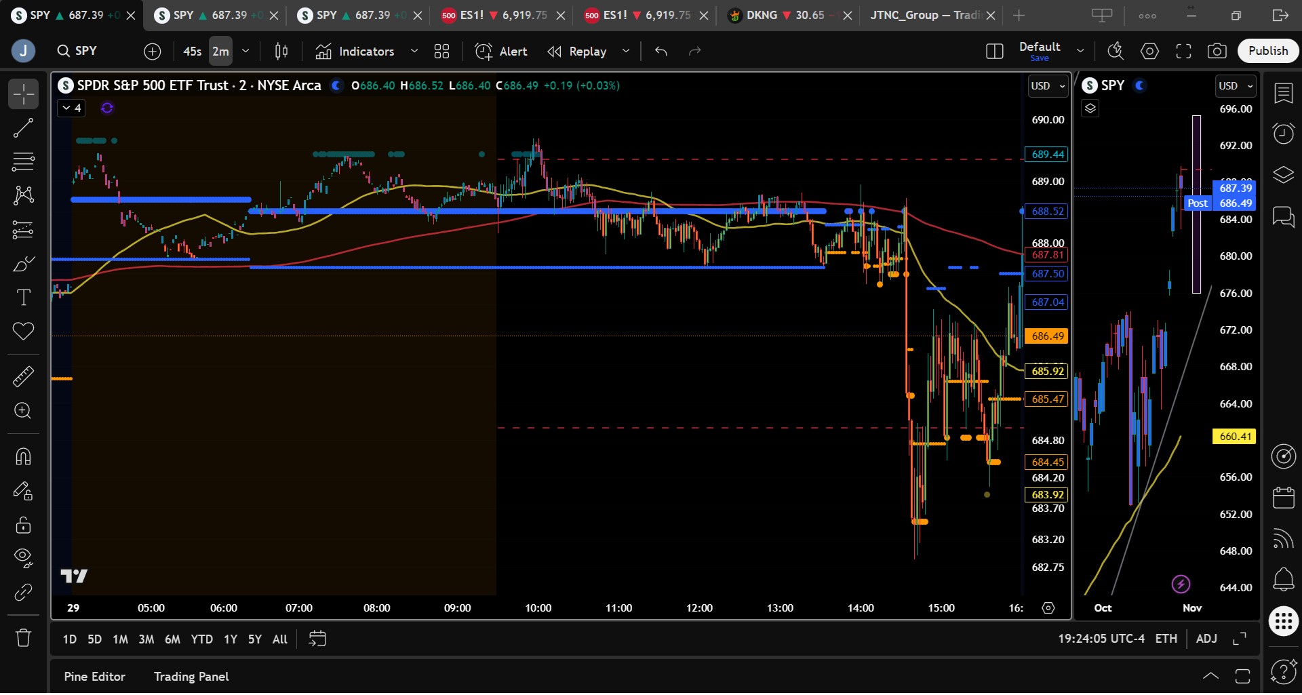Open the USD currency dropdown on main chart

click(x=1047, y=86)
